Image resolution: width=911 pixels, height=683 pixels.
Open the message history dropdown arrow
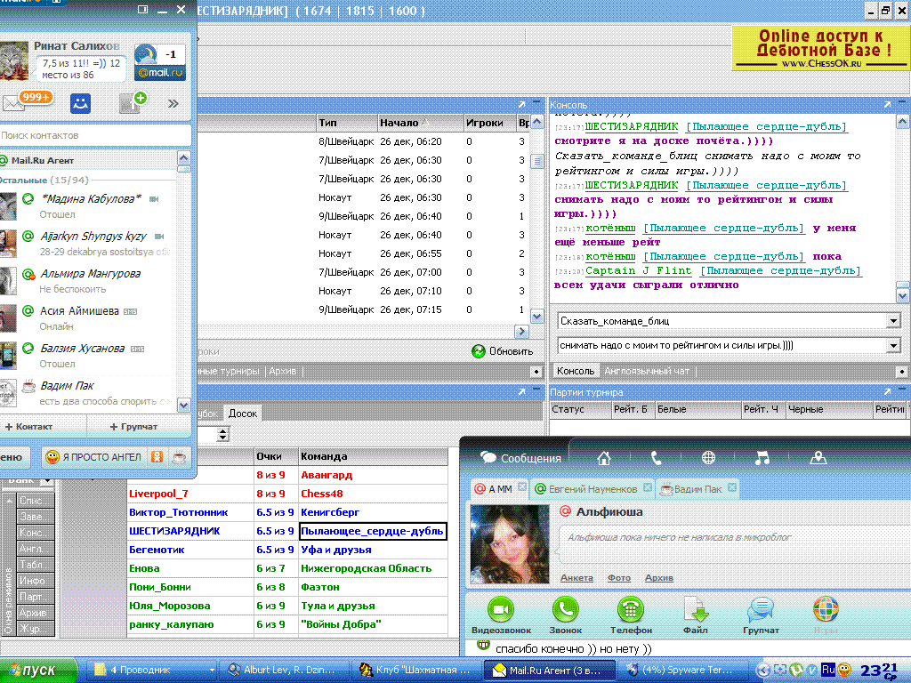pos(893,346)
